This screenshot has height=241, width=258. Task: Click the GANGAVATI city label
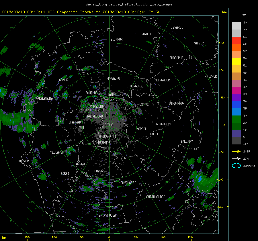click(164, 124)
